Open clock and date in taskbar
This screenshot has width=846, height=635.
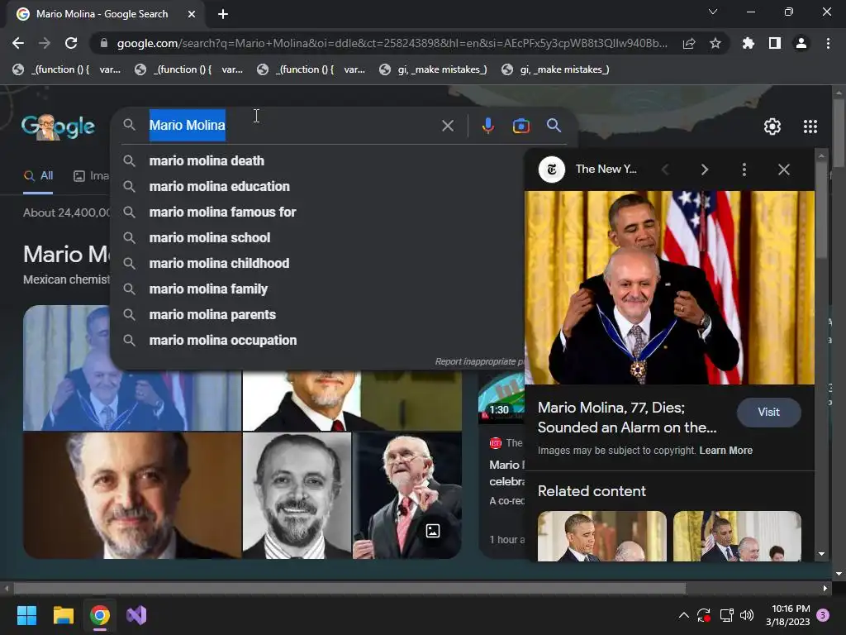click(x=787, y=615)
